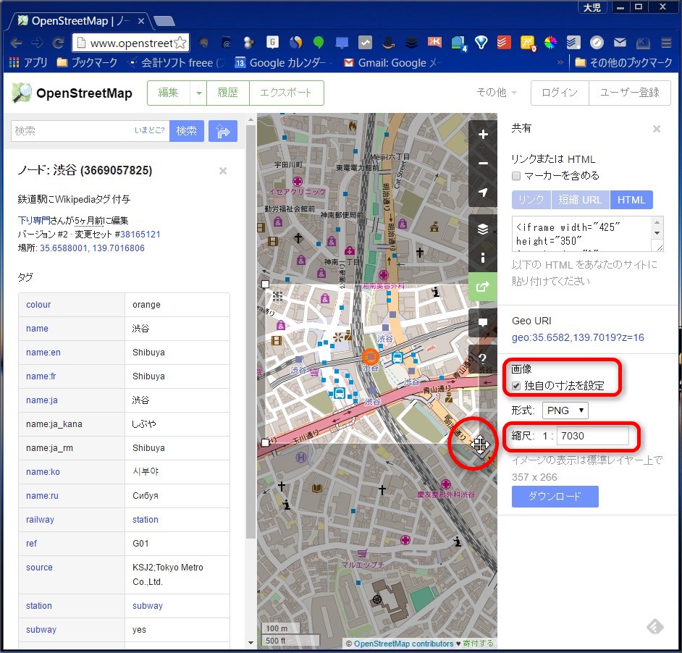Expand the 編集 dropdown arrow
The image size is (682, 653).
[x=199, y=93]
